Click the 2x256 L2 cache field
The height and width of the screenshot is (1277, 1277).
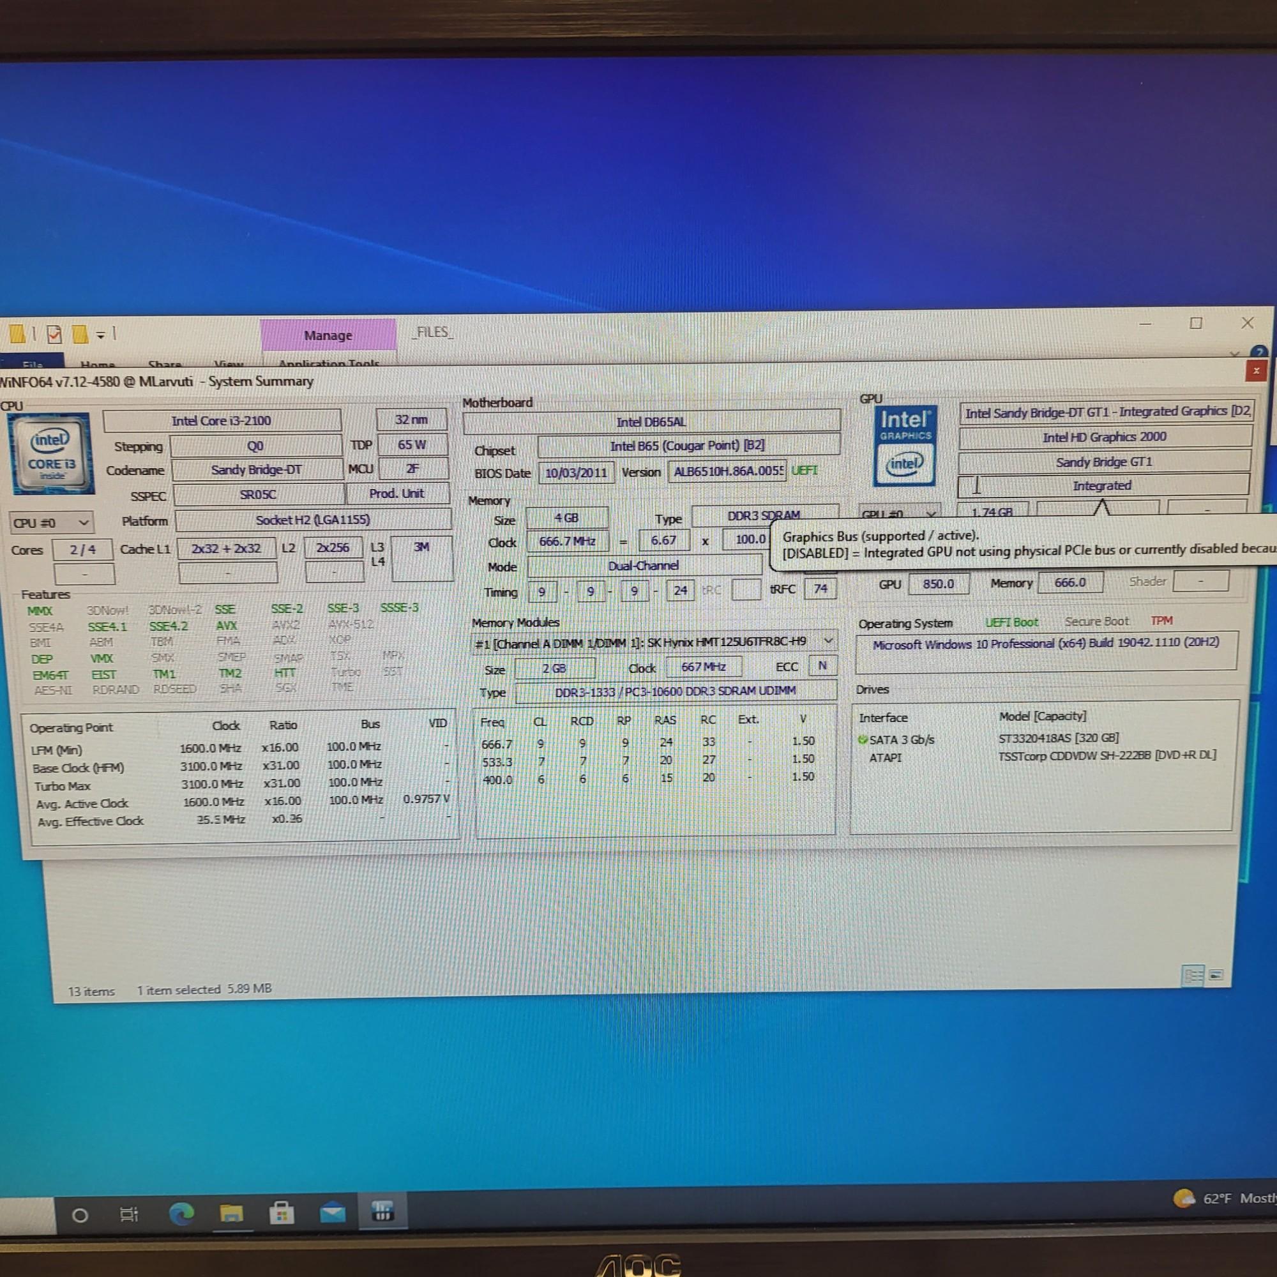[333, 548]
